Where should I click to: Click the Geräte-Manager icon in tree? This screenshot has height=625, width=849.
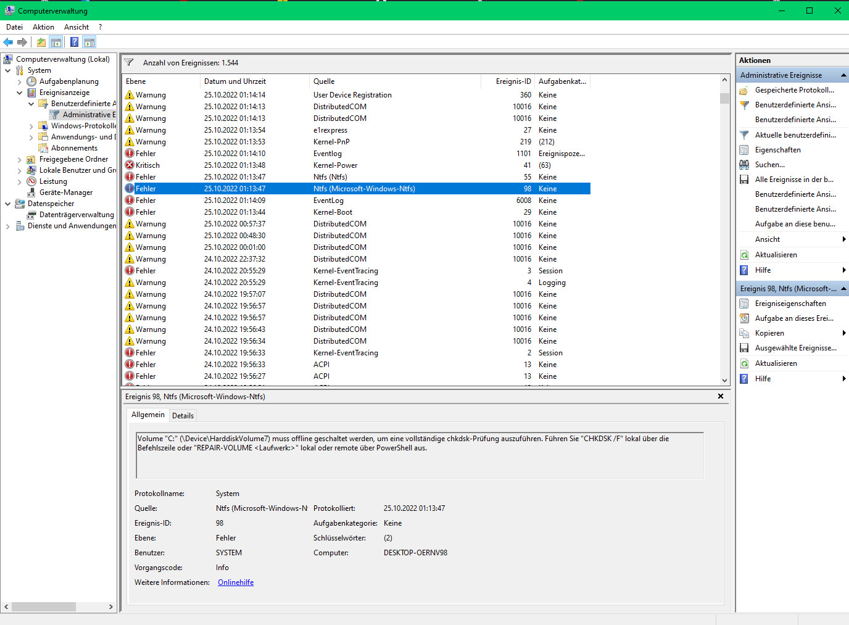tap(31, 192)
